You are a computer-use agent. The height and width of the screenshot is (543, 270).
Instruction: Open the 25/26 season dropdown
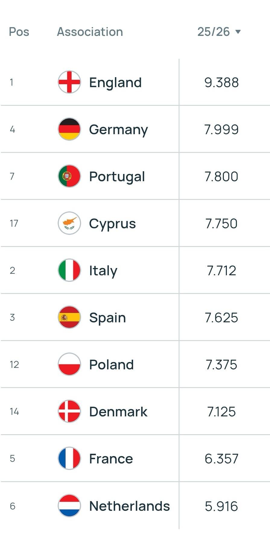pos(219,32)
